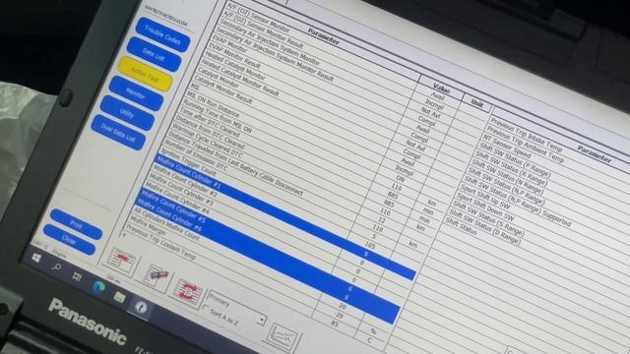Viewport: 630px width, 354px height.
Task: Select NT Sensor Speed in right list
Action: [507, 147]
